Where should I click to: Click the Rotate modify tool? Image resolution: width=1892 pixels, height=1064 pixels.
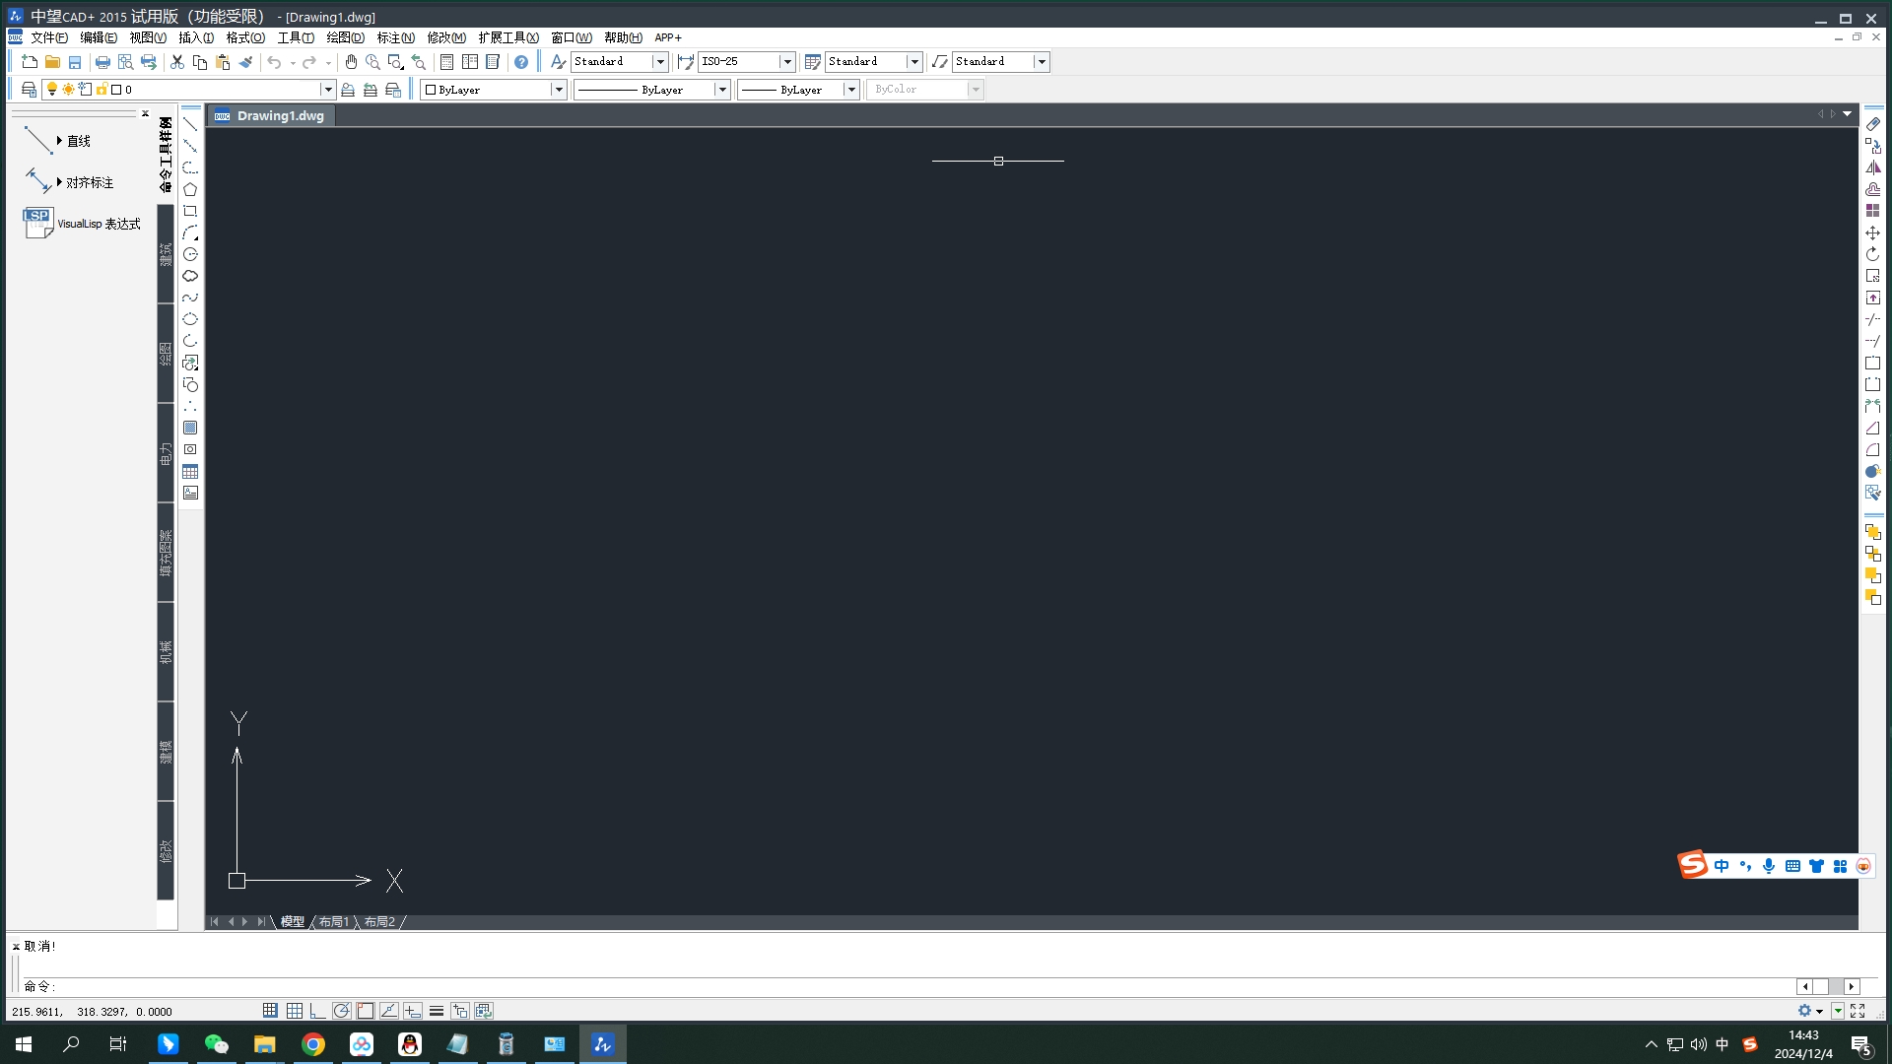1872,254
